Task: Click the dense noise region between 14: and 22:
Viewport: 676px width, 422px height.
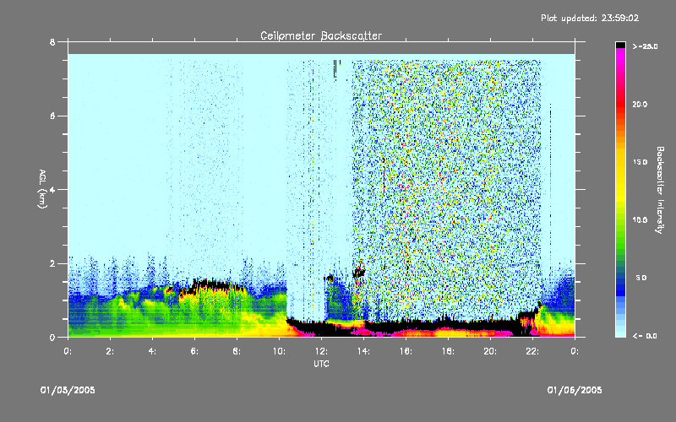Action: click(x=446, y=189)
